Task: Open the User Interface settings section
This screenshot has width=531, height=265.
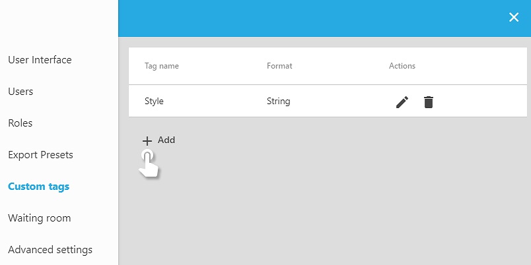Action: (40, 60)
